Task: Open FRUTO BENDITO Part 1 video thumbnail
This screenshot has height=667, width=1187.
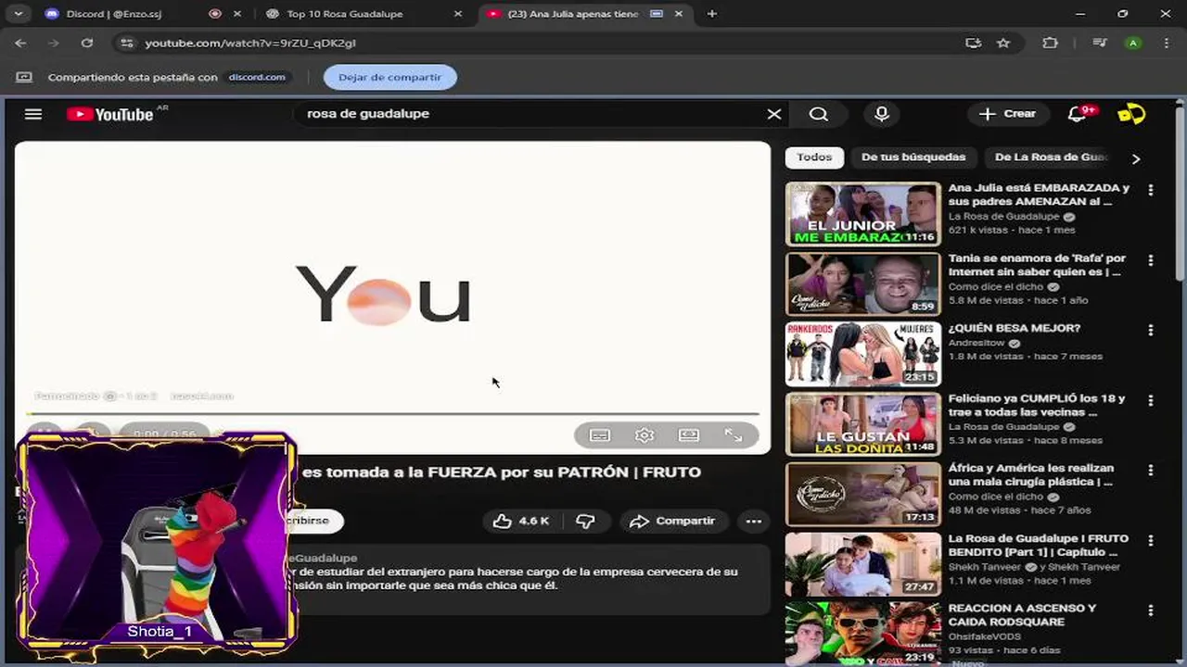Action: point(863,564)
